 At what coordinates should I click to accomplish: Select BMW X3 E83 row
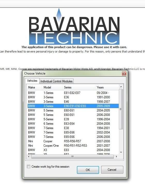(73, 150)
